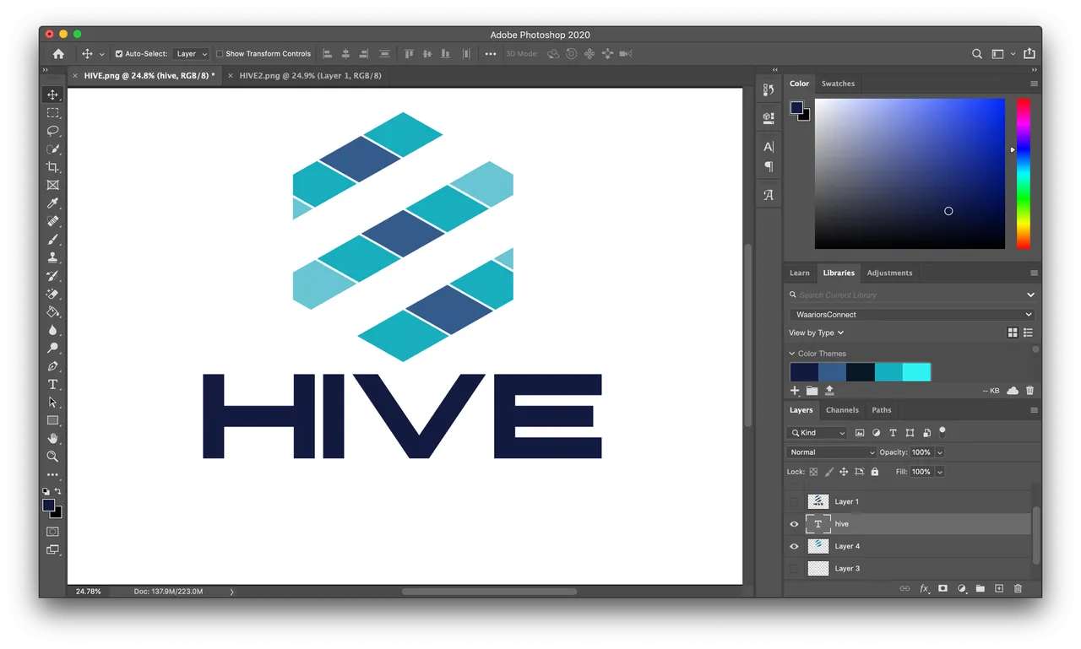
Task: Hide the hive text layer
Action: point(794,524)
